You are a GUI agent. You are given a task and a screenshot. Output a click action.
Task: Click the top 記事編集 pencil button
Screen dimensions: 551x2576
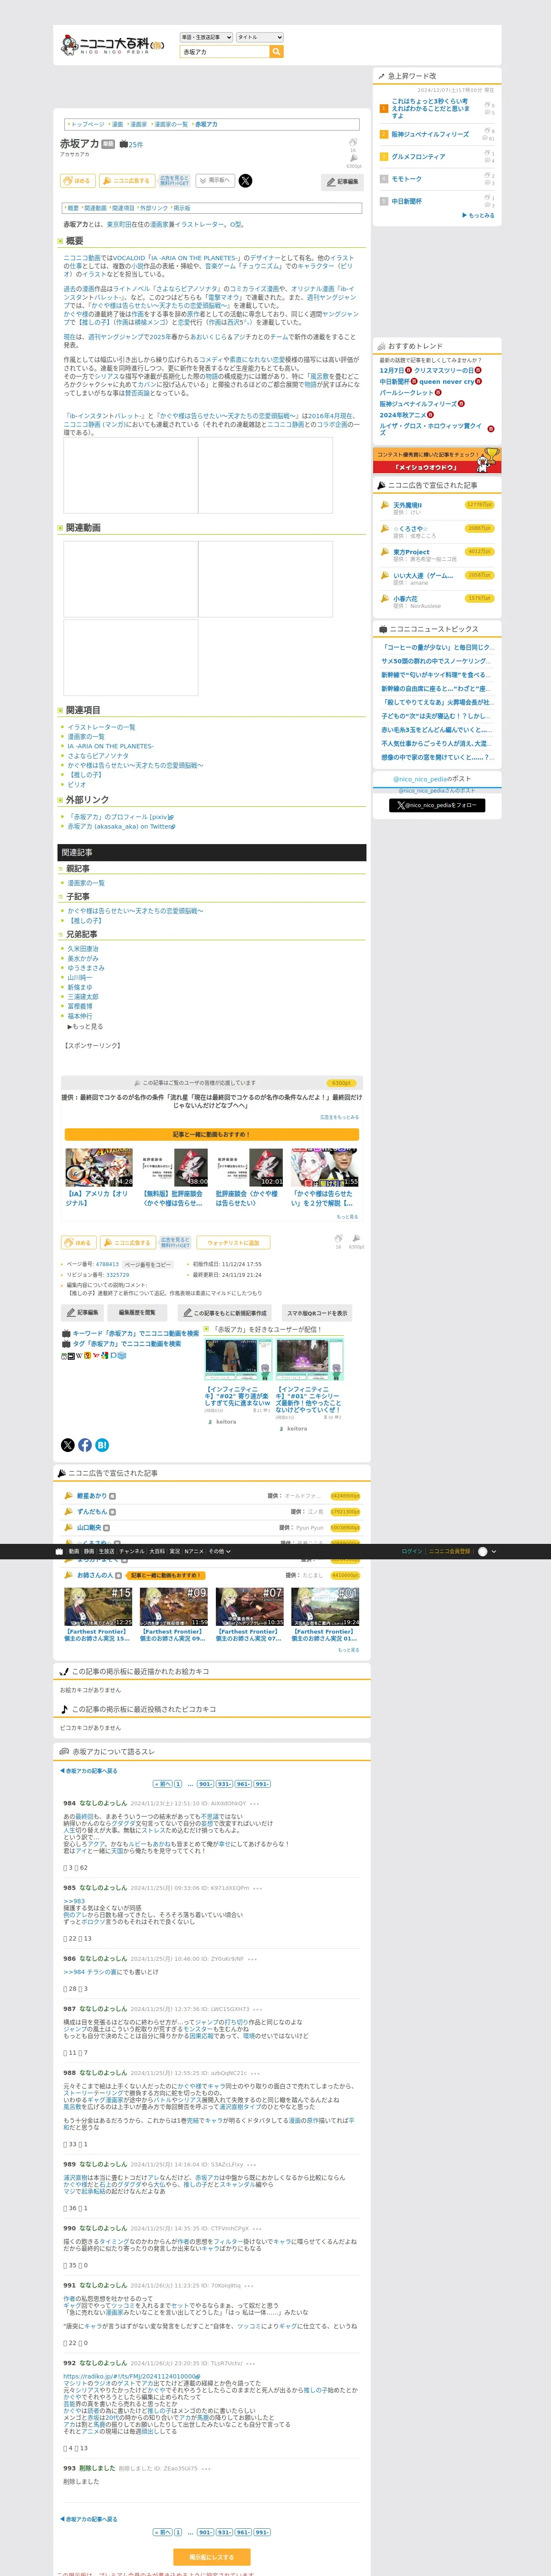pos(342,182)
